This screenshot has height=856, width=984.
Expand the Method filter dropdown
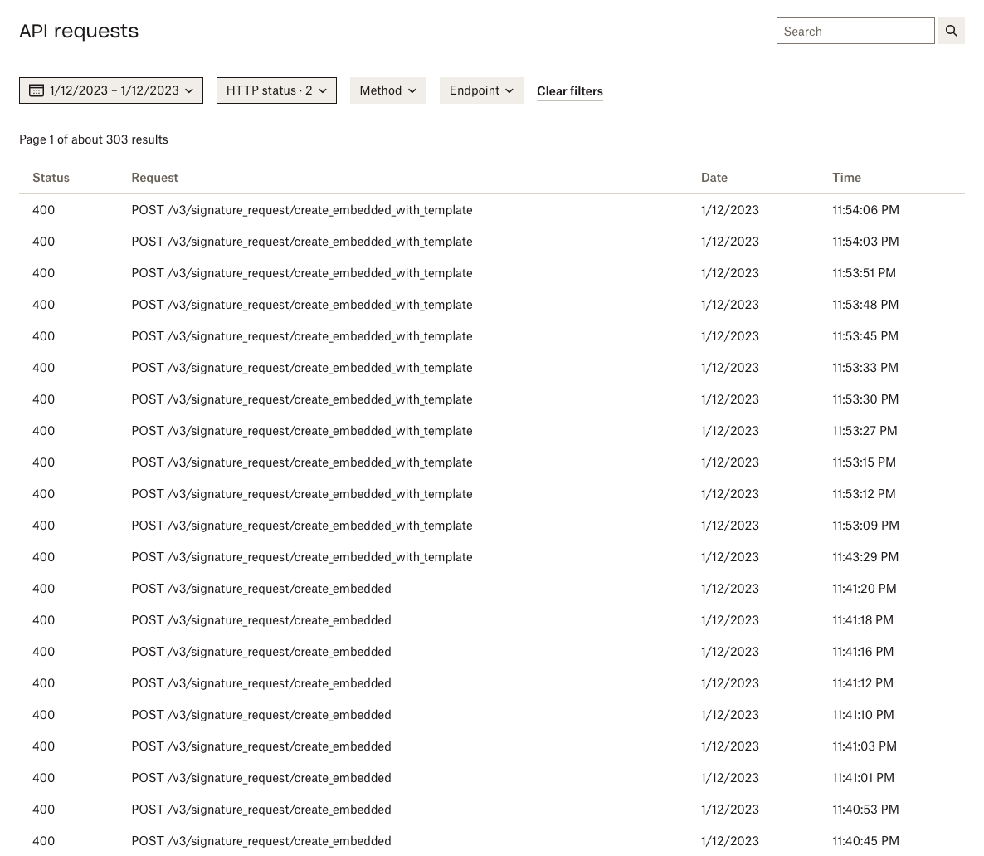pyautogui.click(x=387, y=90)
